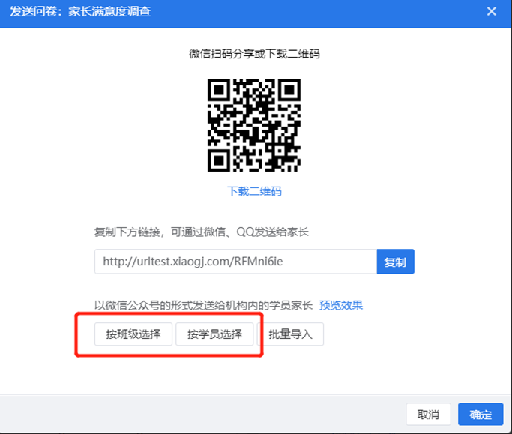Open the 预览效果 link
Image resolution: width=512 pixels, height=434 pixels.
tap(340, 305)
